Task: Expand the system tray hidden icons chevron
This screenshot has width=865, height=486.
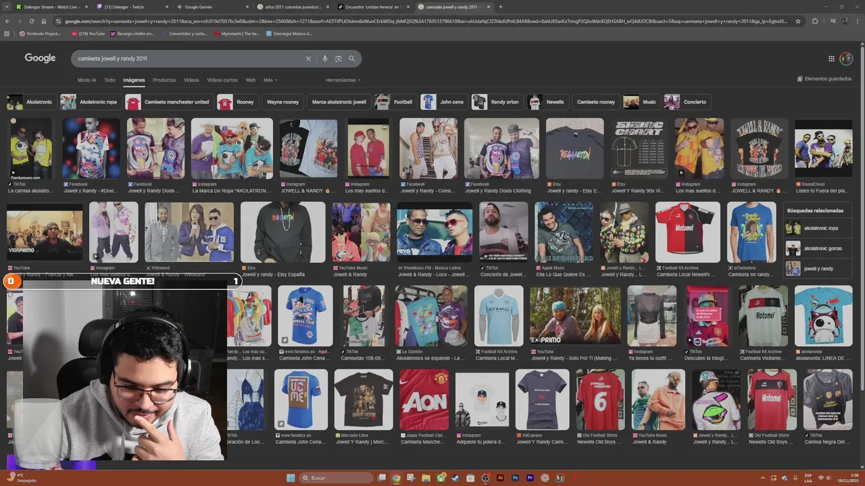Action: [x=763, y=478]
